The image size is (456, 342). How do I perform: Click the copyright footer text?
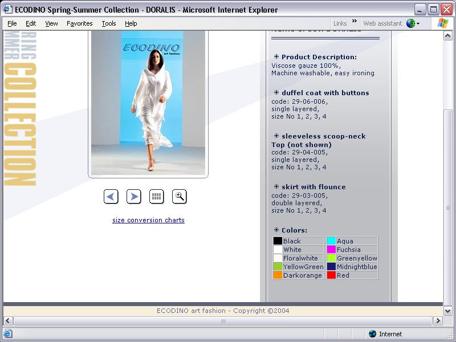(x=223, y=311)
